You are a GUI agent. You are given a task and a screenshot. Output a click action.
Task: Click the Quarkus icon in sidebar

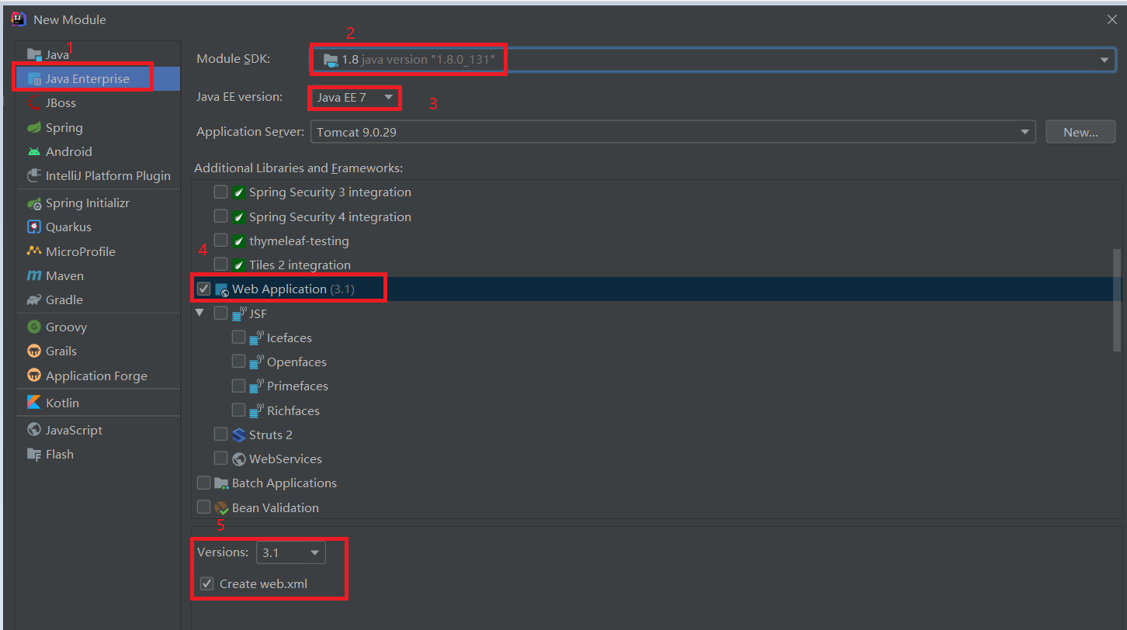coord(33,227)
